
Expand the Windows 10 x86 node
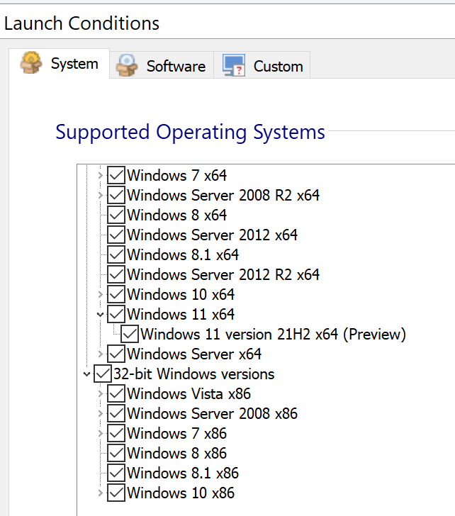pyautogui.click(x=101, y=493)
